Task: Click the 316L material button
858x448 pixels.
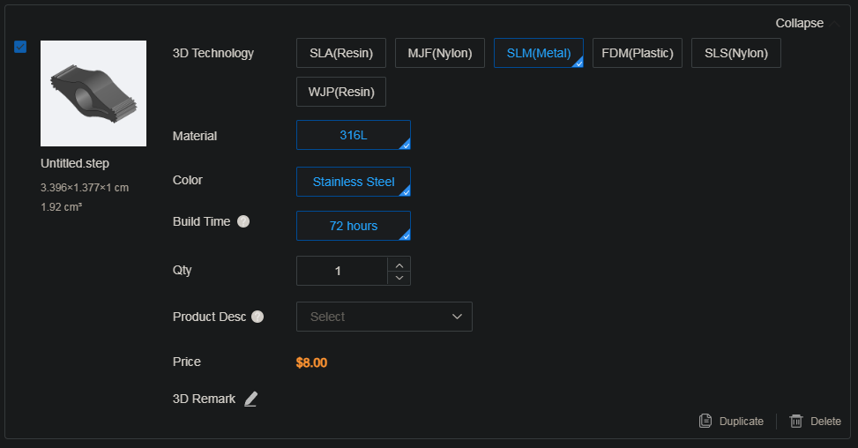Action: [x=353, y=135]
